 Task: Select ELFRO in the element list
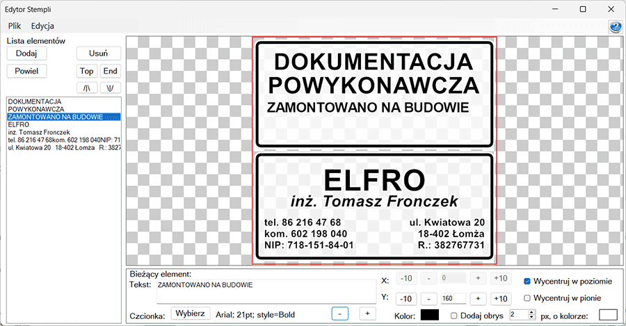pos(19,124)
